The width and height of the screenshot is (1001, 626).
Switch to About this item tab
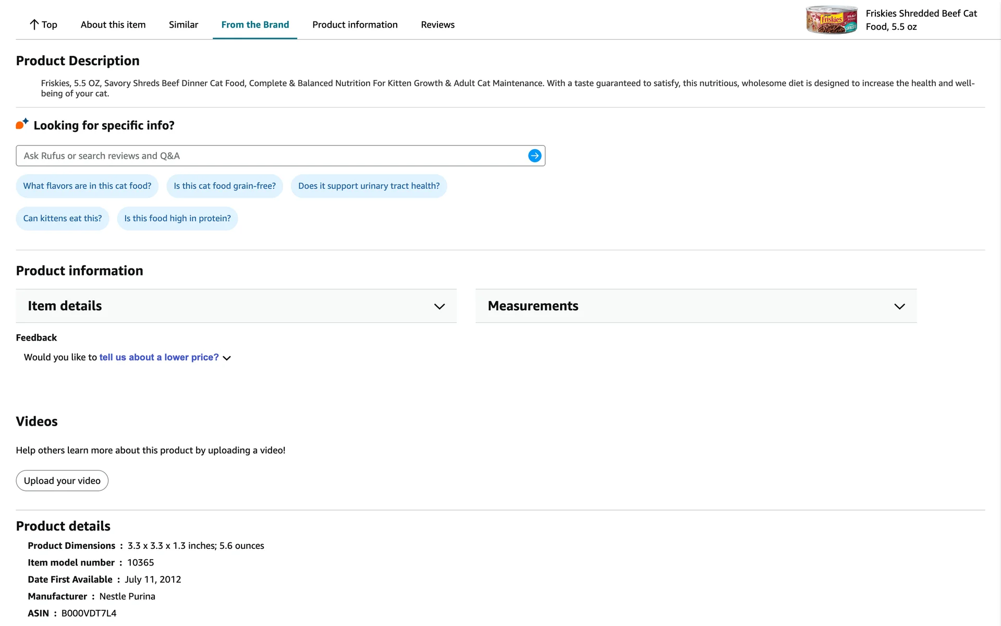click(113, 25)
